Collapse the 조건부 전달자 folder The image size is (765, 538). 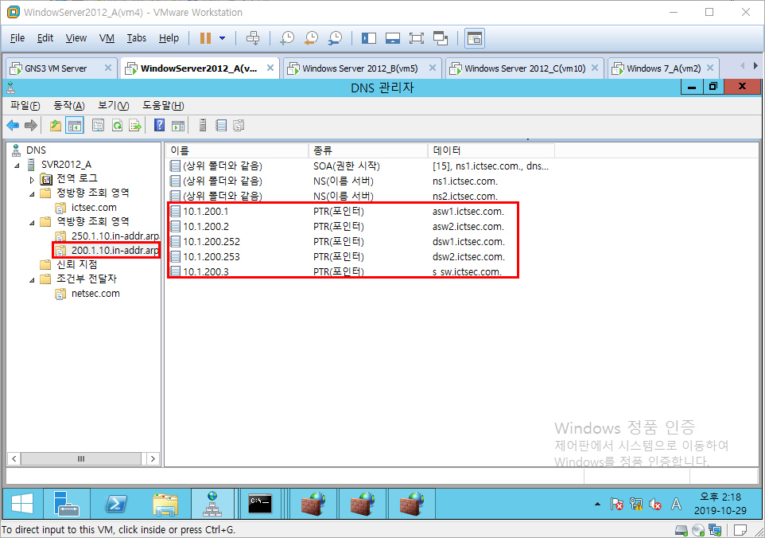(32, 280)
